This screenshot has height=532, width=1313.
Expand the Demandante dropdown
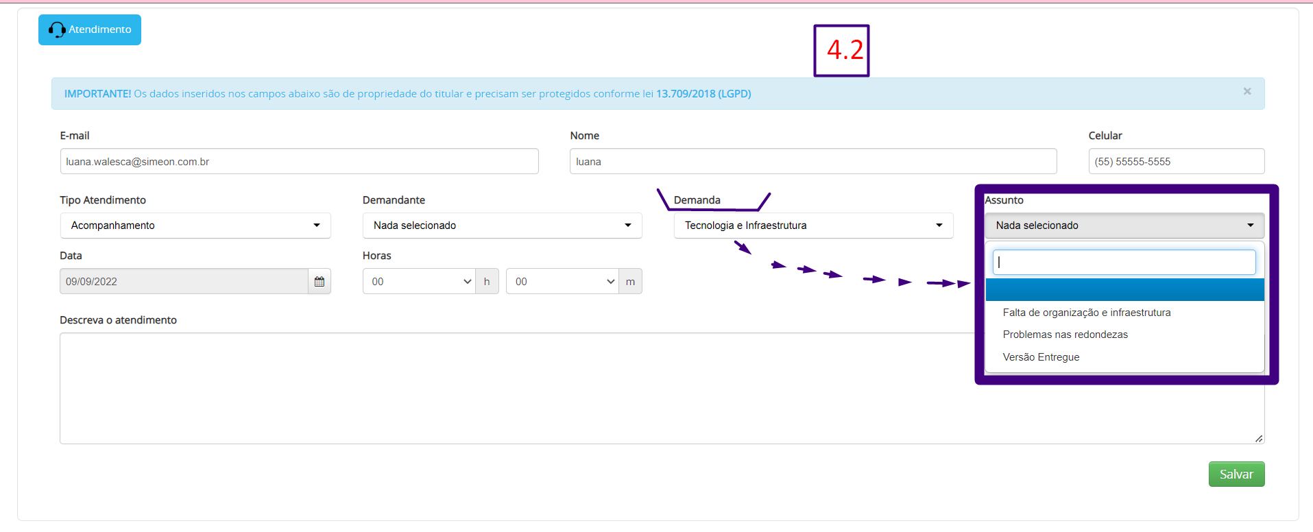click(x=502, y=226)
